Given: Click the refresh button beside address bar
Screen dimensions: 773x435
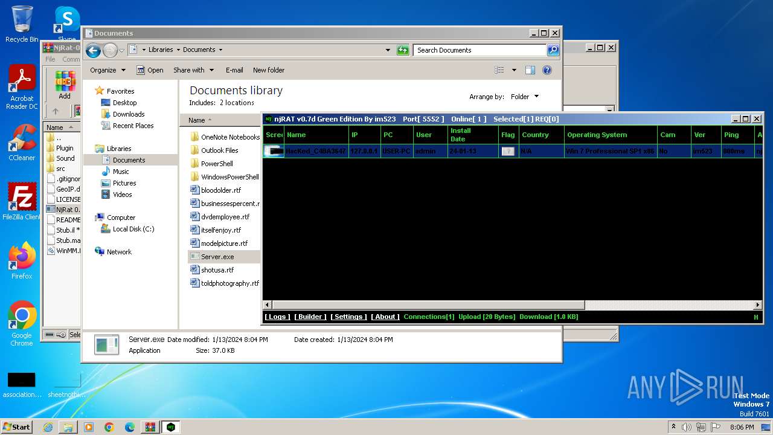Looking at the screenshot, I should pos(403,50).
